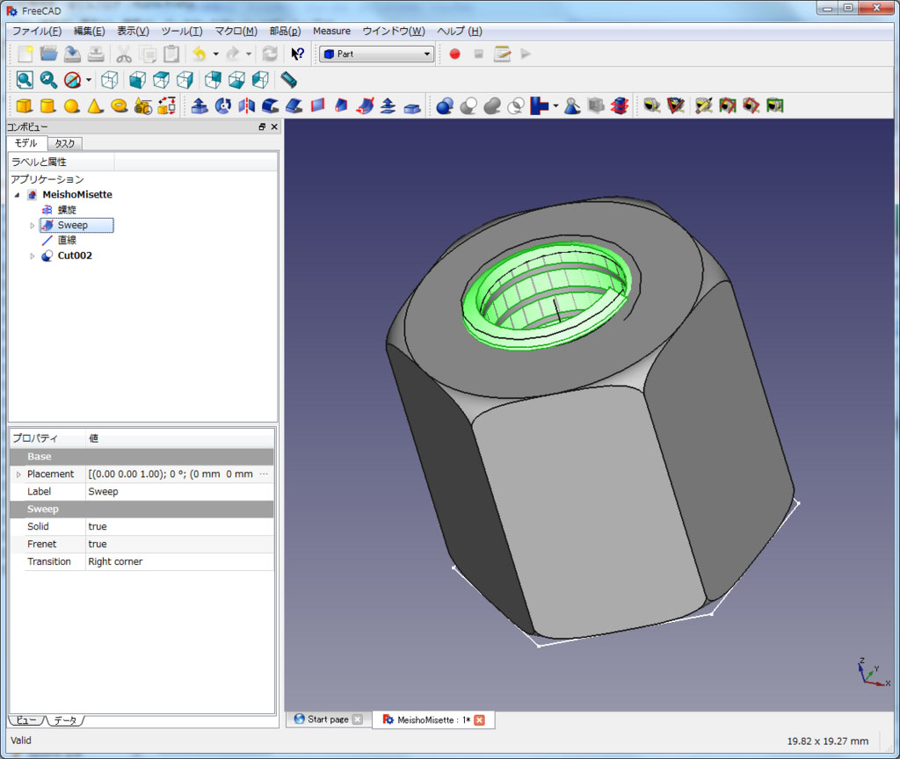900x759 pixels.
Task: Select the 螺旋 helix tree item
Action: tap(67, 210)
